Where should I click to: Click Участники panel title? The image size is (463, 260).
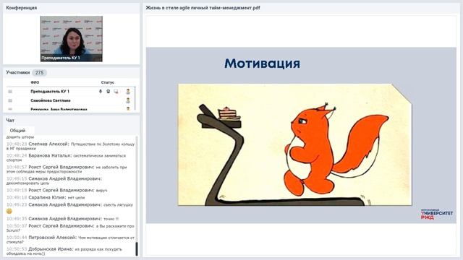[x=18, y=72]
